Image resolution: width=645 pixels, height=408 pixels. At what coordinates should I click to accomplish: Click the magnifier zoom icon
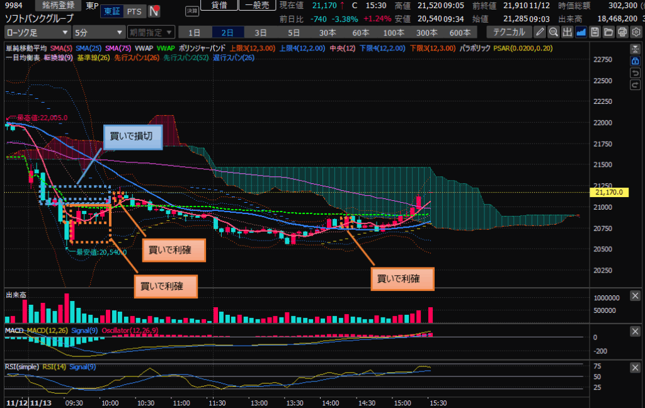(x=554, y=32)
